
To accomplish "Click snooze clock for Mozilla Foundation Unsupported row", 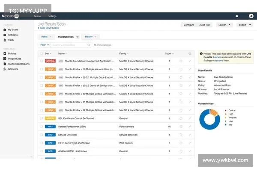I will [x=181, y=61].
